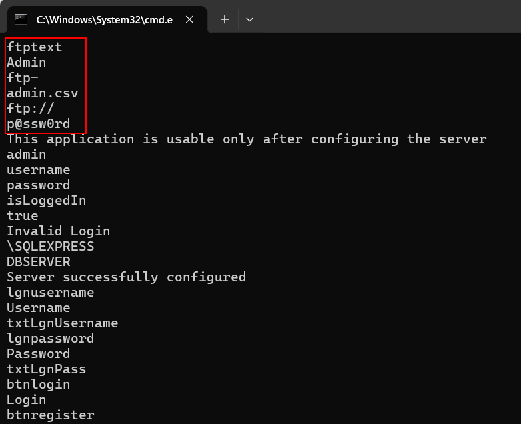
Task: Click the 'isLoggedIn' output line
Action: 47,201
